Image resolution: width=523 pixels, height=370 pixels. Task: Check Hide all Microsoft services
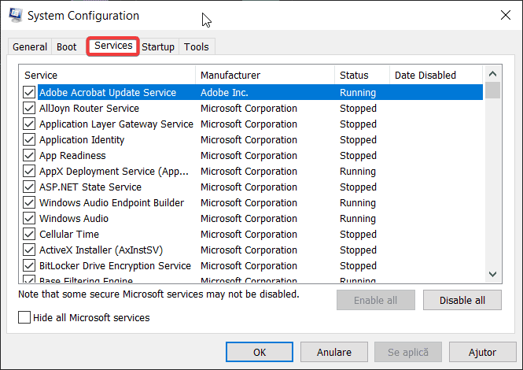[x=24, y=318]
